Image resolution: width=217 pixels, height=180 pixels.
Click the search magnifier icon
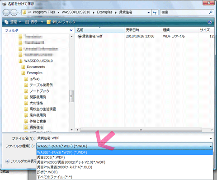pyautogui.click(x=211, y=12)
